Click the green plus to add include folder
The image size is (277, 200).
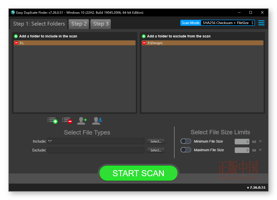click(16, 36)
